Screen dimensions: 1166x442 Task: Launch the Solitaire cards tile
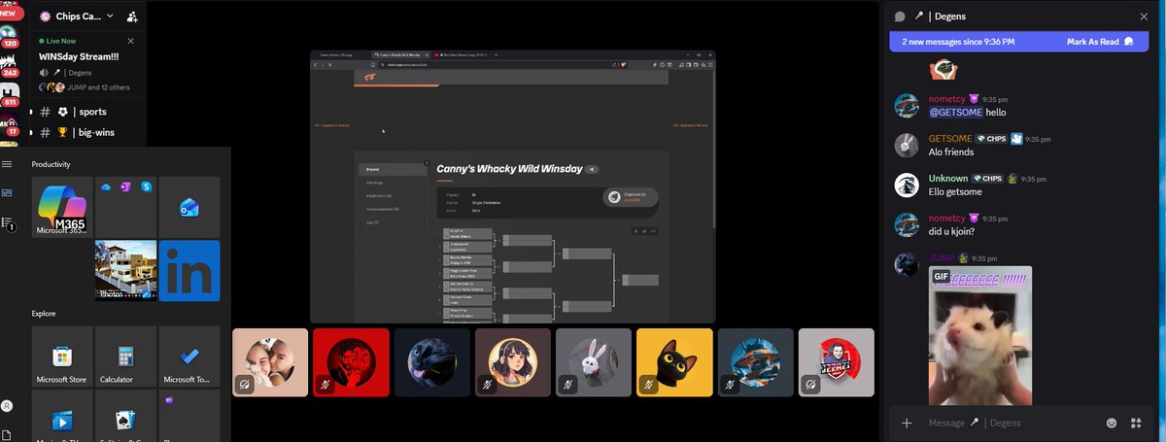(125, 416)
